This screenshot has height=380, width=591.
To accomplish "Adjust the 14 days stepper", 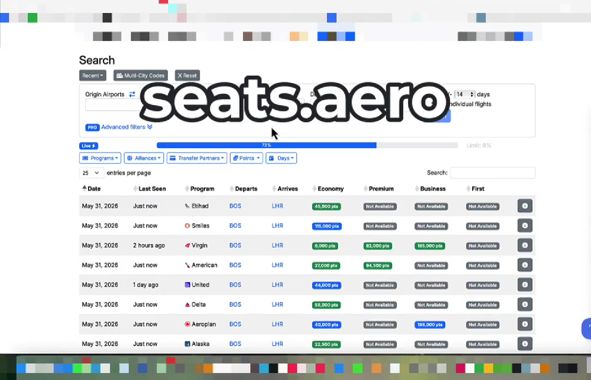I will tap(465, 94).
